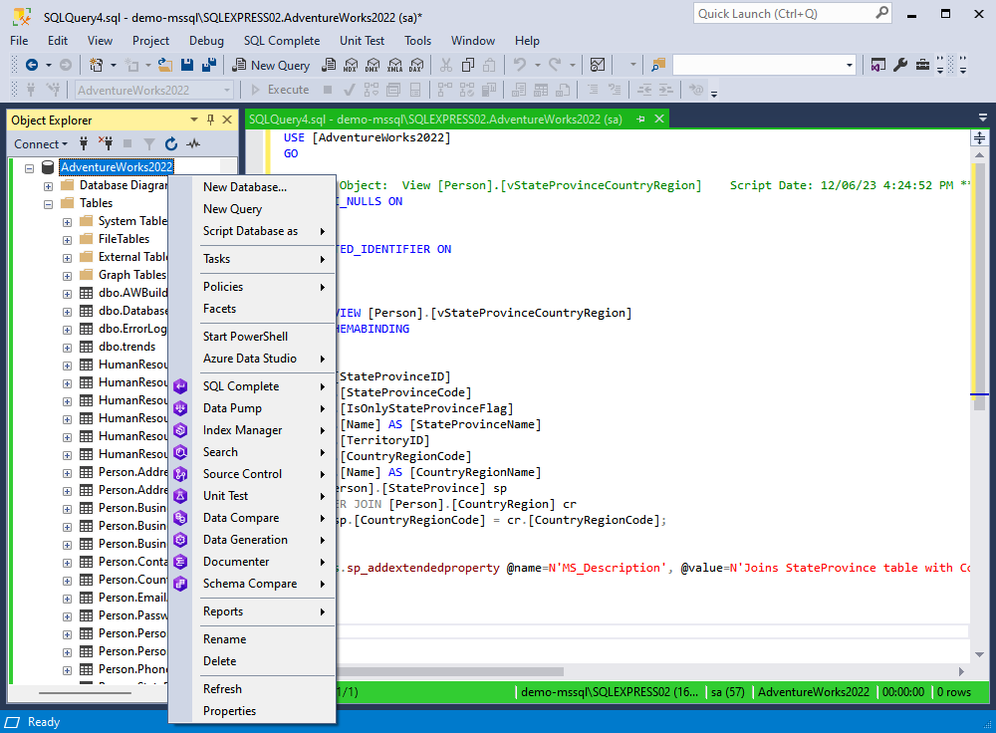Collapse the Tables folder node
This screenshot has height=733, width=996.
[48, 203]
